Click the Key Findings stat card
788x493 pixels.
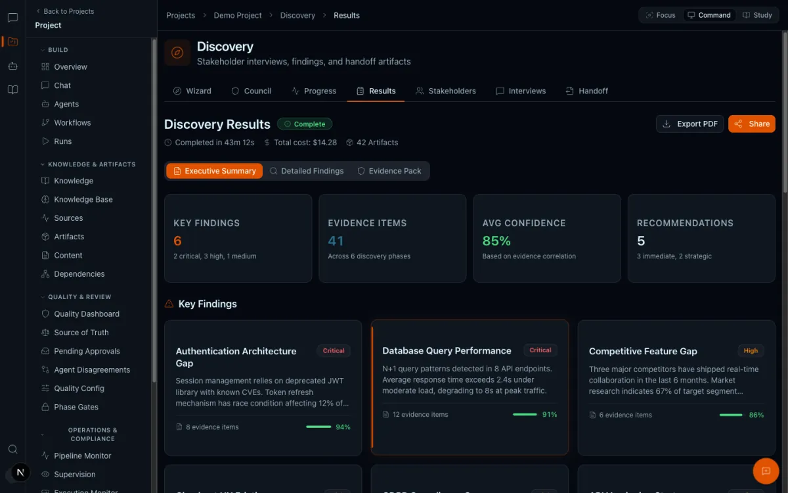(x=238, y=238)
